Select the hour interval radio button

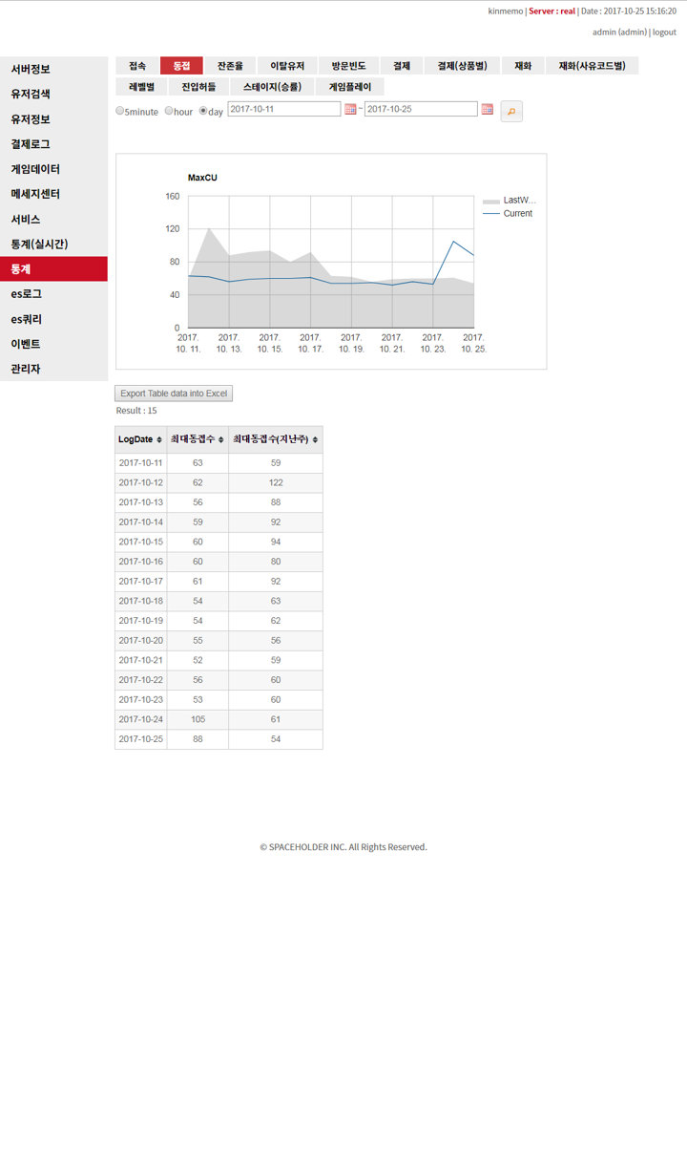coord(169,111)
